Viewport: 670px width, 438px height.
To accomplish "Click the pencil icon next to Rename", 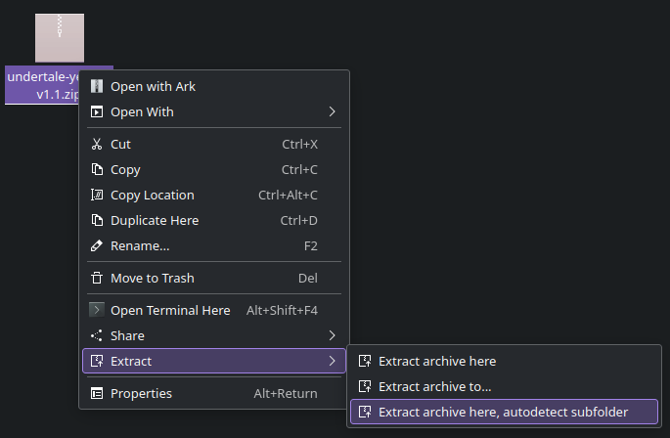I will (x=97, y=245).
